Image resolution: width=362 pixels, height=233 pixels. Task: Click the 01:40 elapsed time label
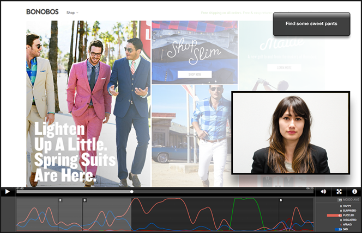(20, 188)
